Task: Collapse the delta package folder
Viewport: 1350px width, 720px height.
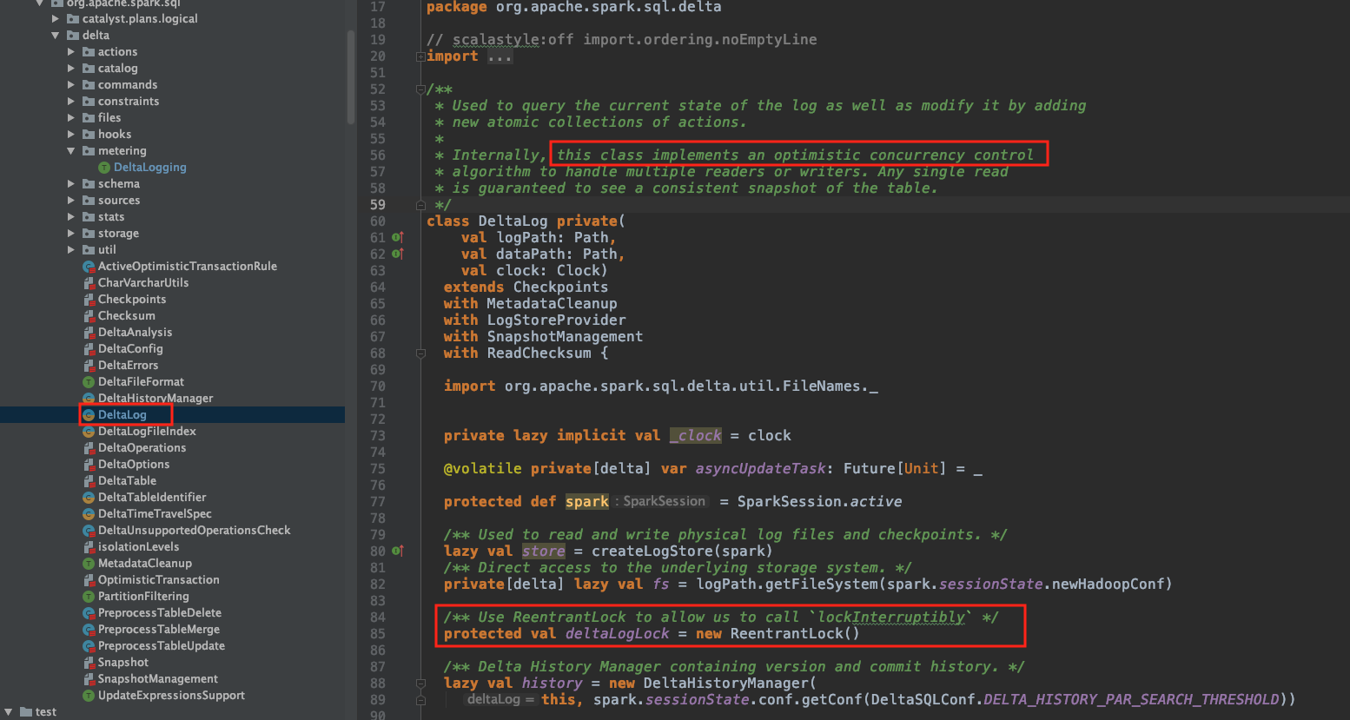Action: (56, 36)
